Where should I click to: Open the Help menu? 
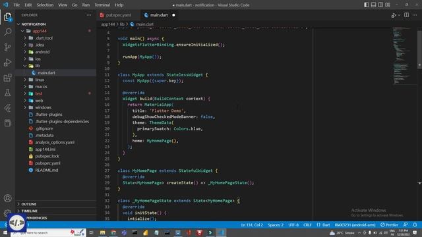click(x=119, y=5)
